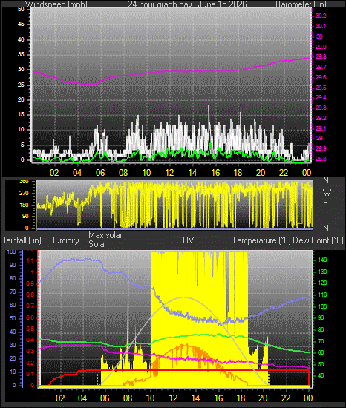Select the "Rainfall (.in)" label

[21, 240]
